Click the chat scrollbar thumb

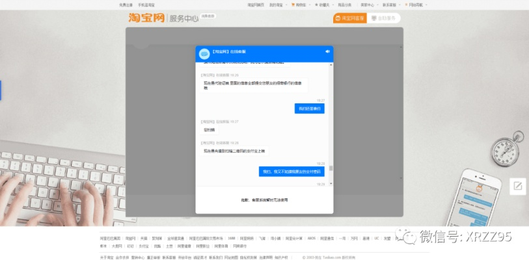point(331,168)
